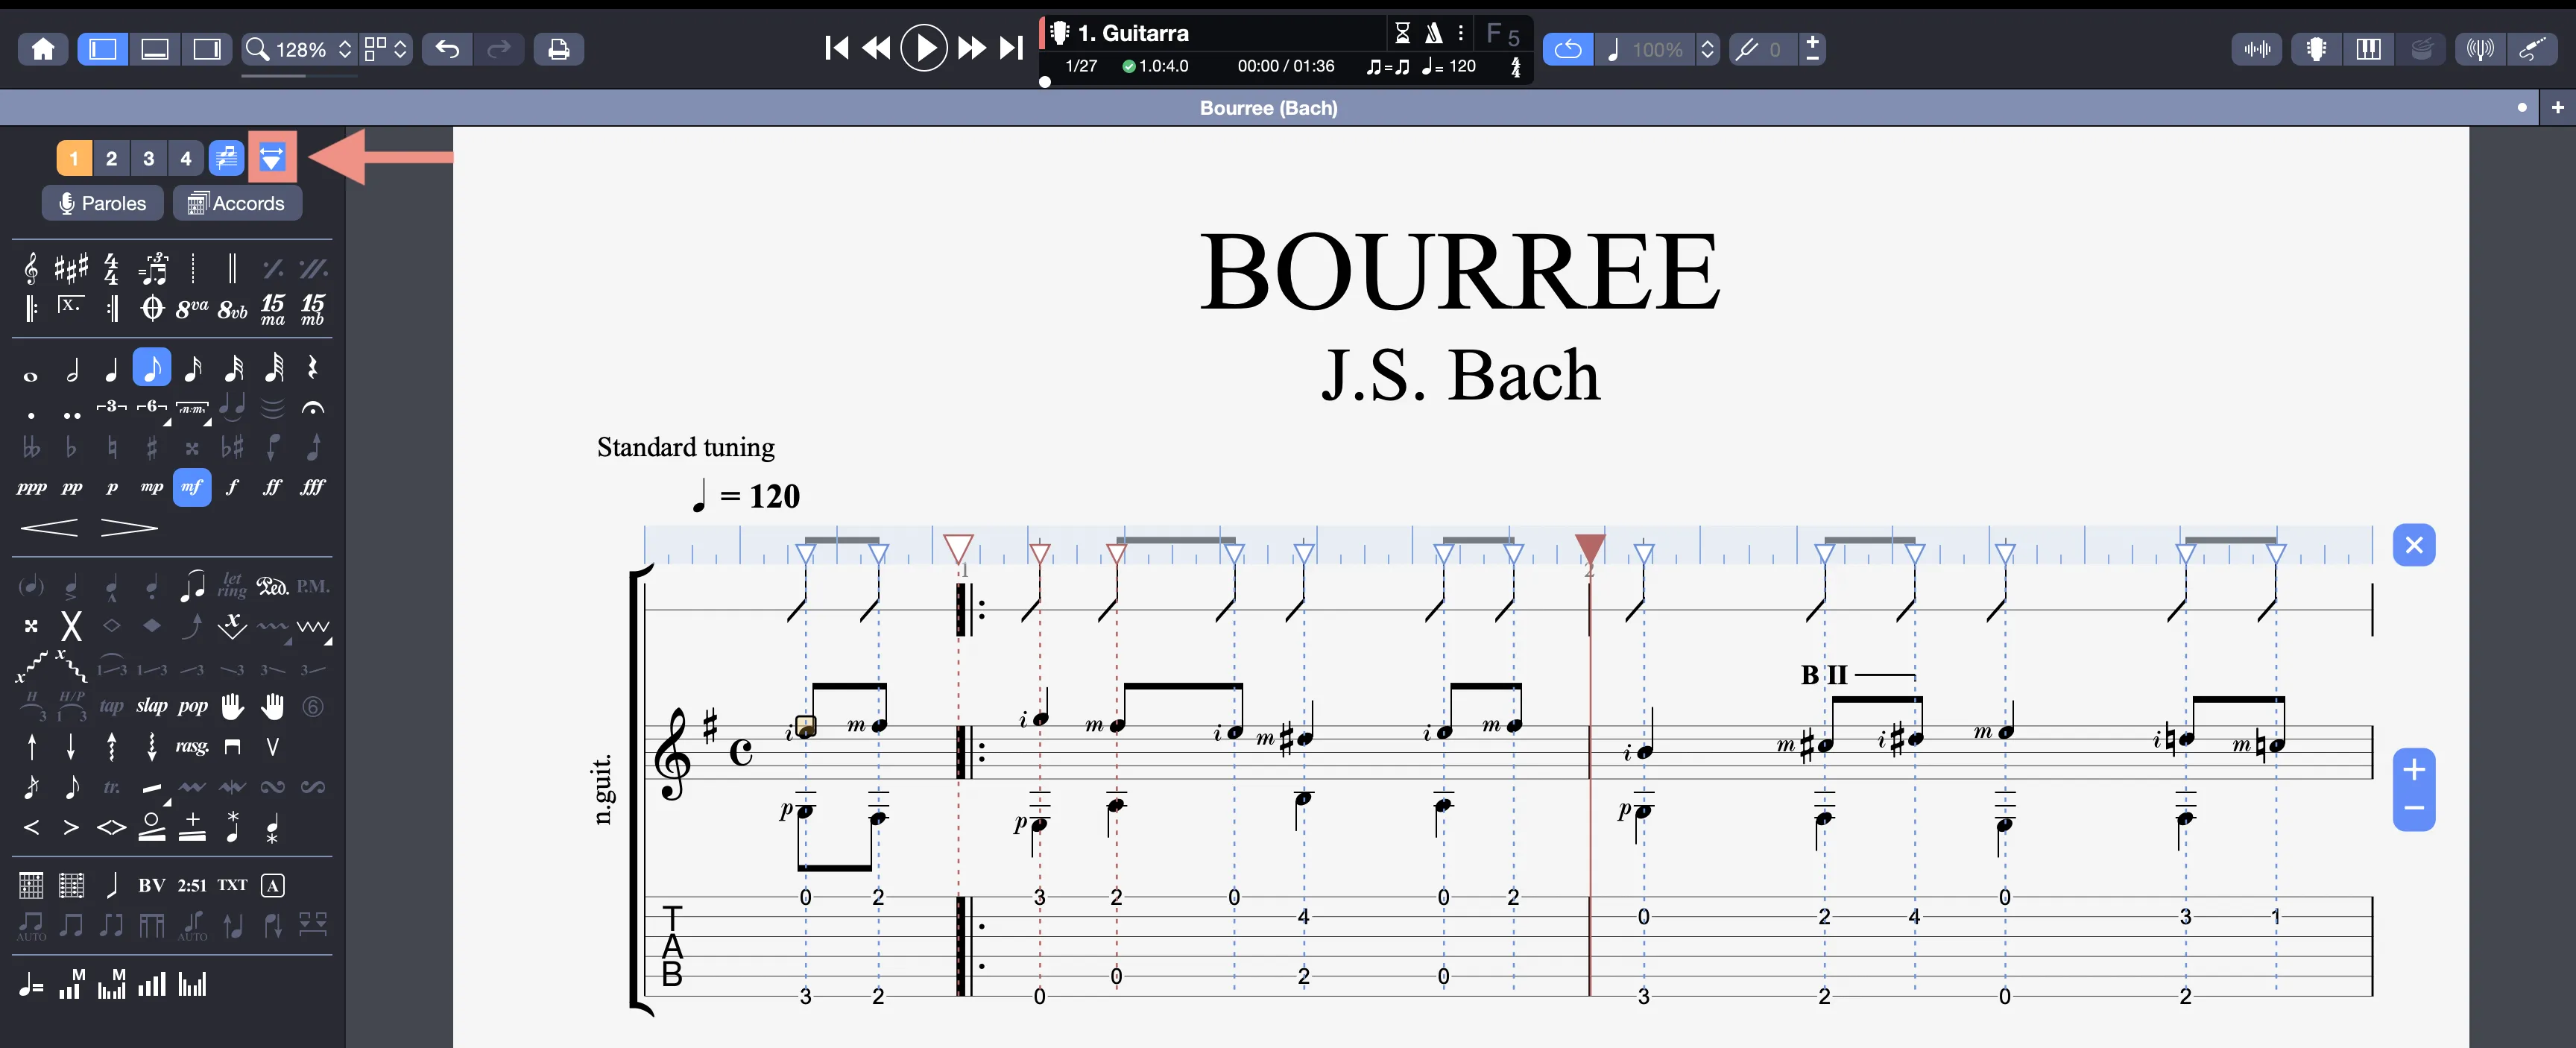Open a new document tab with plus
Viewport: 2576px width, 1048px height.
pyautogui.click(x=2558, y=107)
